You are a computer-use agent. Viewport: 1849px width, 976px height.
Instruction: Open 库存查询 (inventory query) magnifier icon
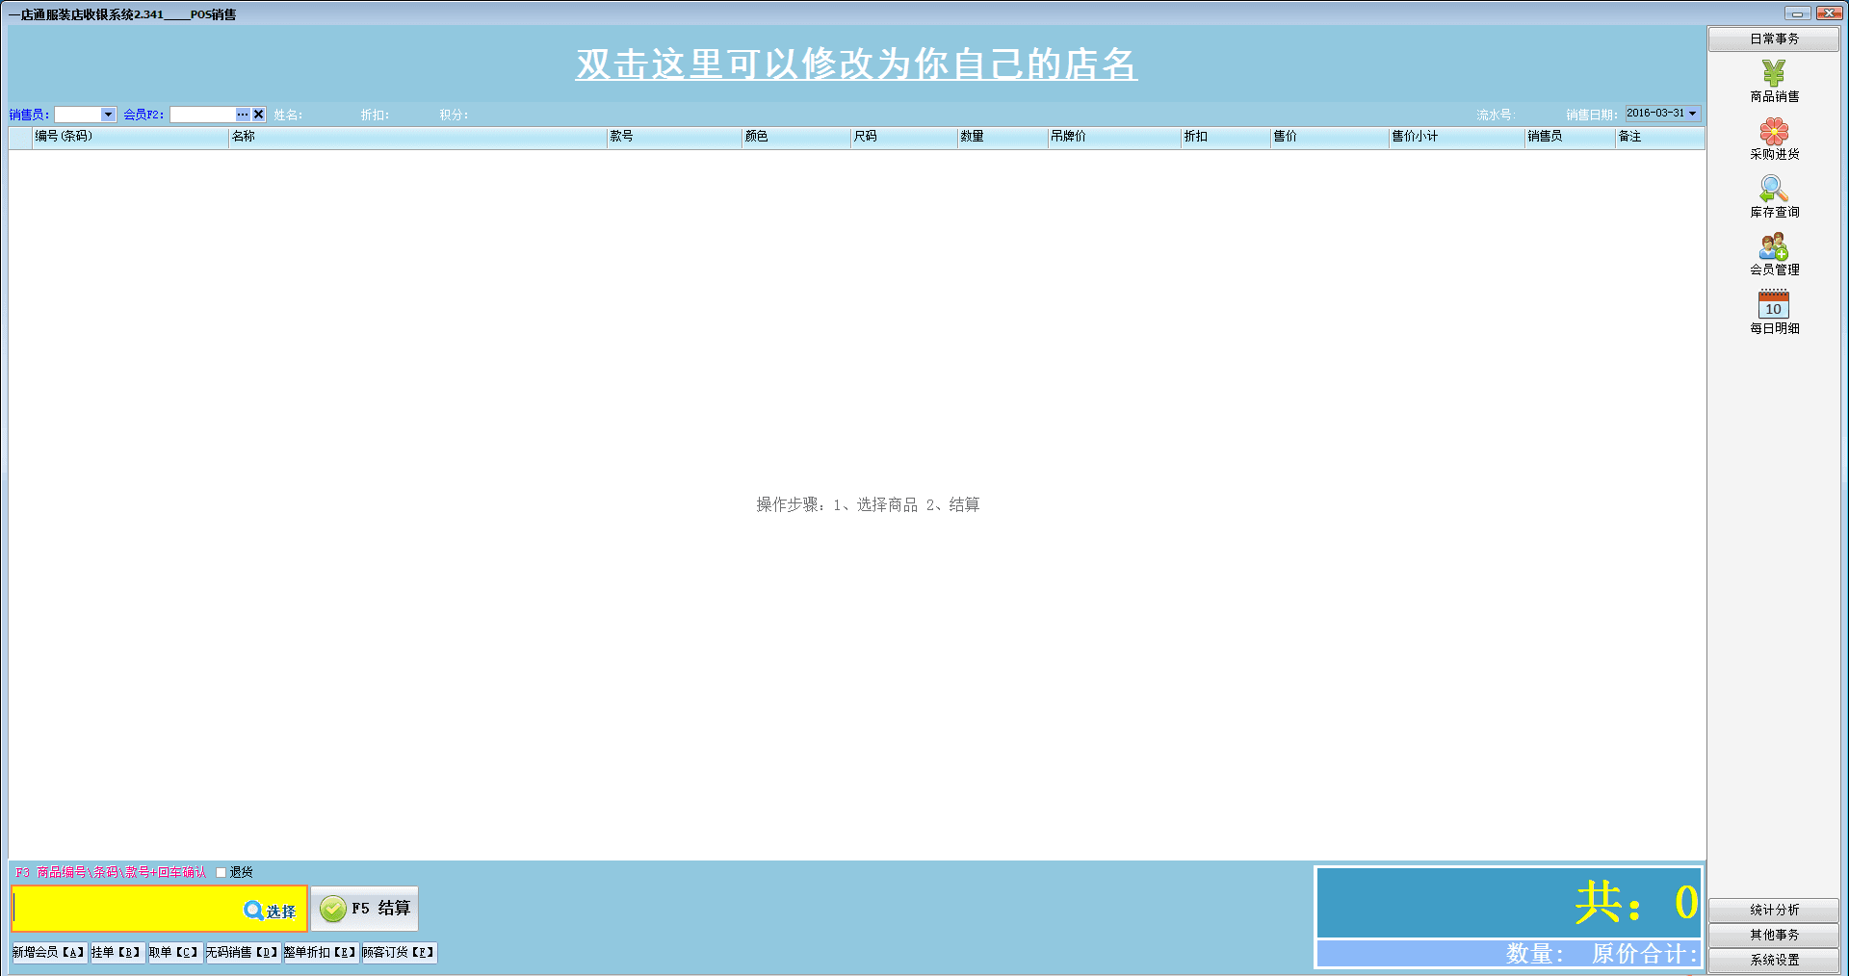(1773, 190)
